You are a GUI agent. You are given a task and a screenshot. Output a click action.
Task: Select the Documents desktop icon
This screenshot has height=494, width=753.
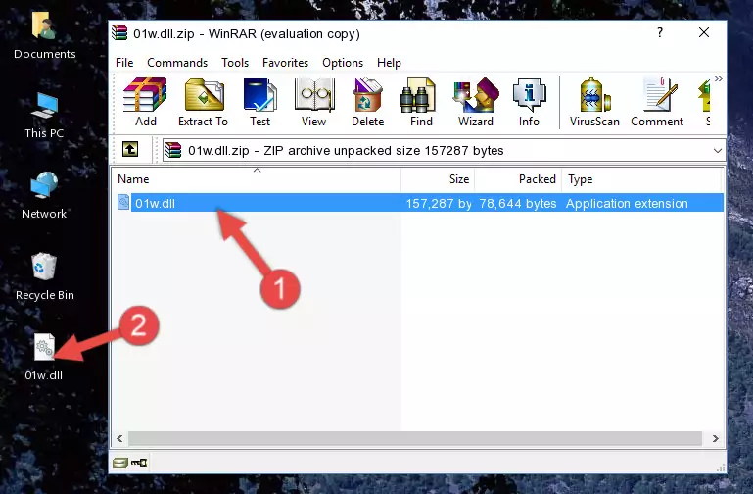pos(45,35)
